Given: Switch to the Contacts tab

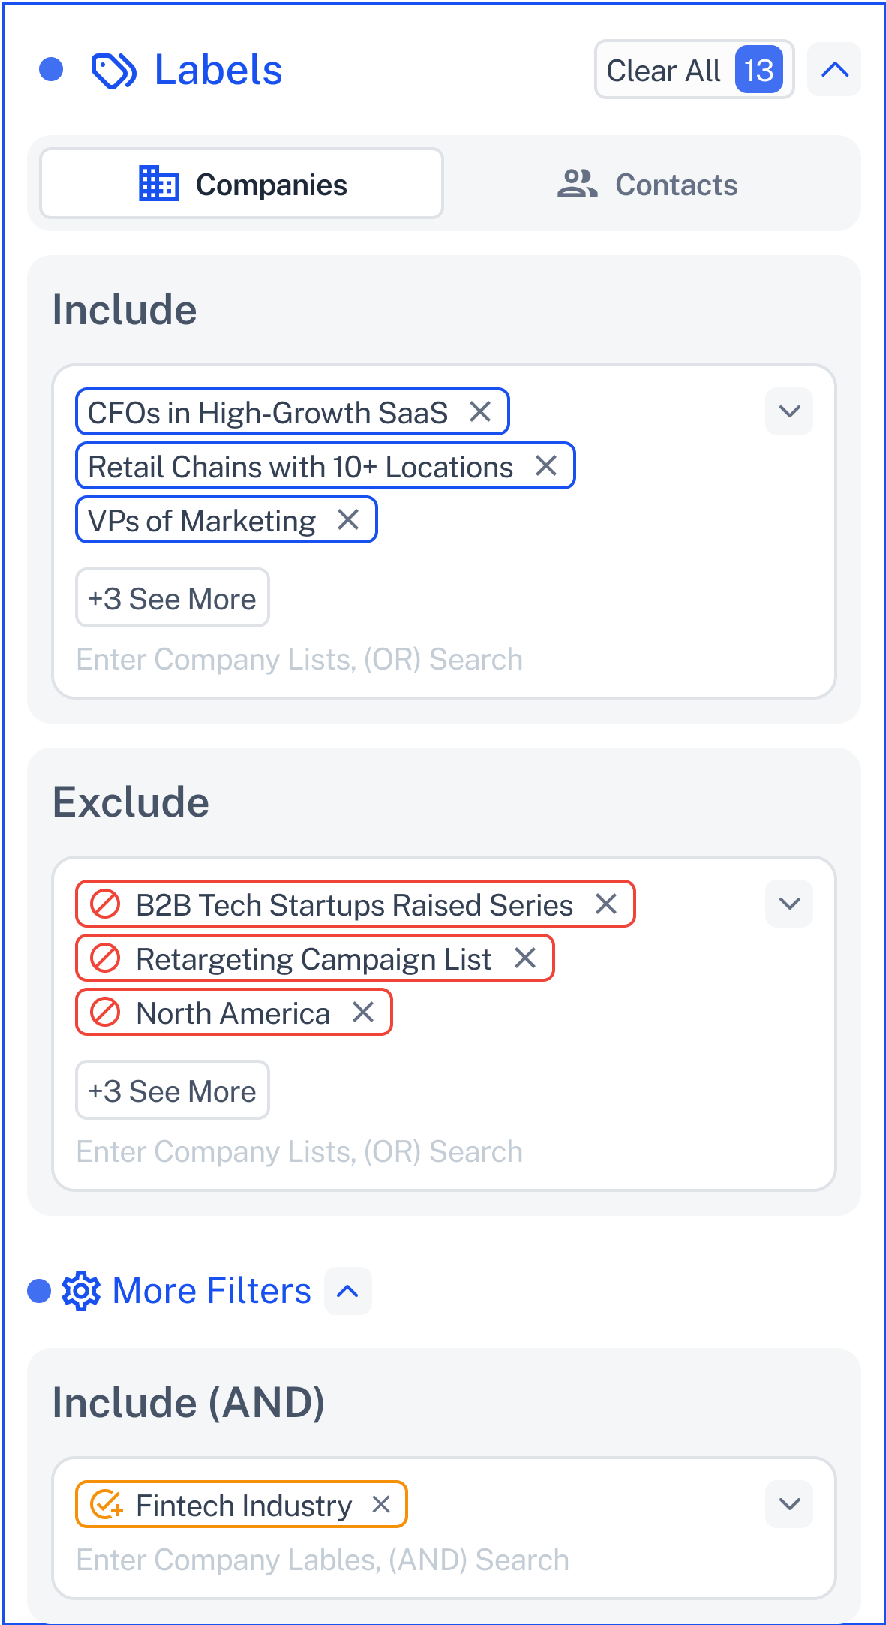Looking at the screenshot, I should pos(647,184).
